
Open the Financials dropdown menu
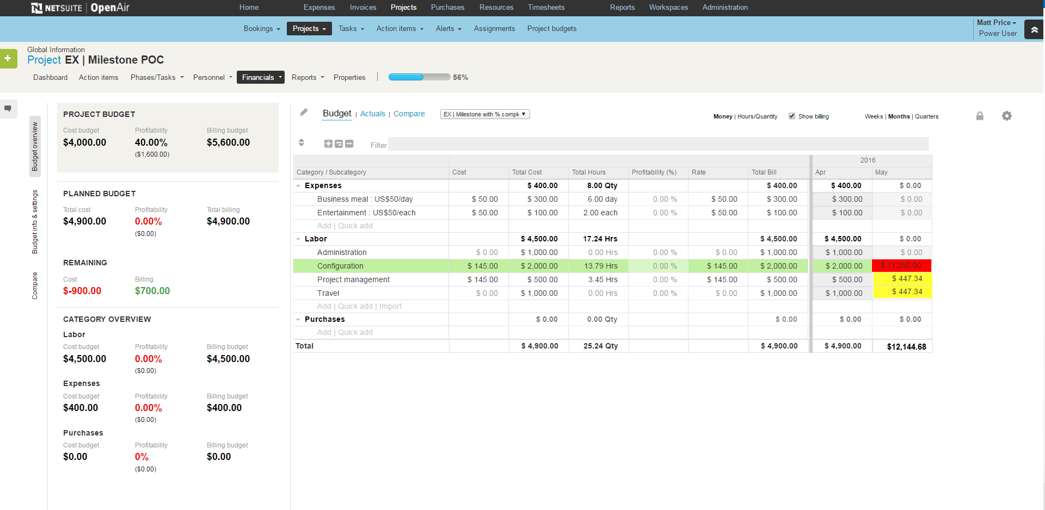click(x=261, y=77)
